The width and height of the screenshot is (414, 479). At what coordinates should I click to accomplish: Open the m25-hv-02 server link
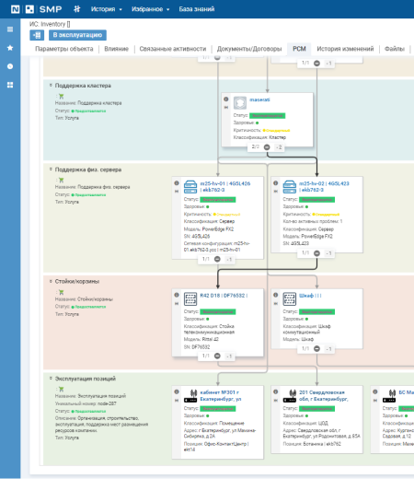click(x=324, y=187)
